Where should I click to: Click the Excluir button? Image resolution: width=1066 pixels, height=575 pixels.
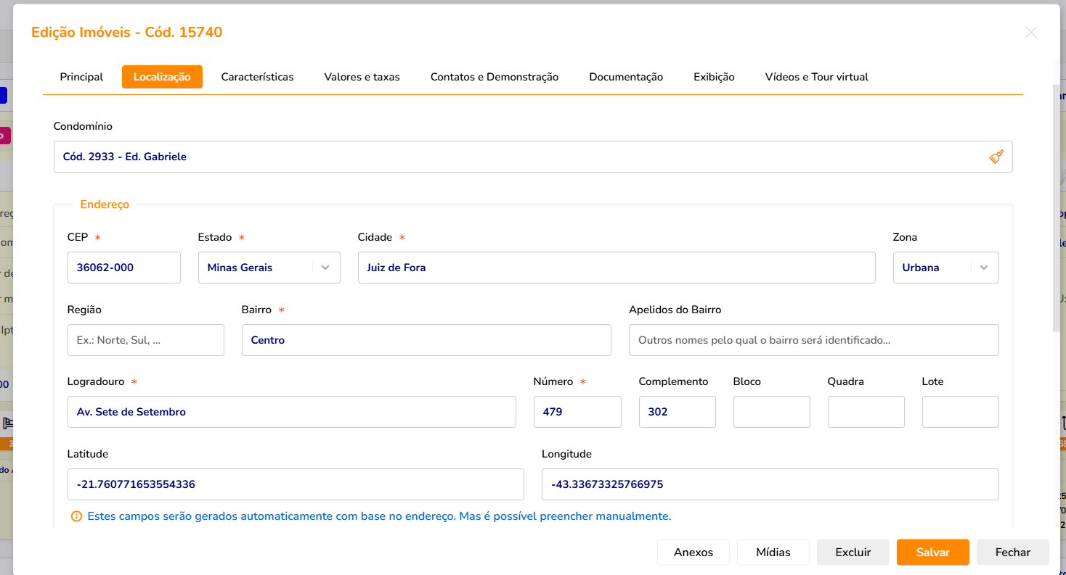[x=853, y=553]
